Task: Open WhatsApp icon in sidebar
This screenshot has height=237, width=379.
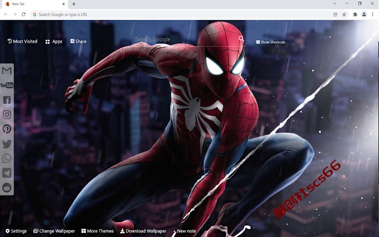Action: point(7,158)
